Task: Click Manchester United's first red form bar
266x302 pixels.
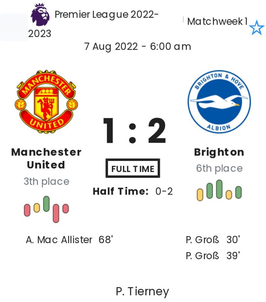Action: (x=27, y=210)
